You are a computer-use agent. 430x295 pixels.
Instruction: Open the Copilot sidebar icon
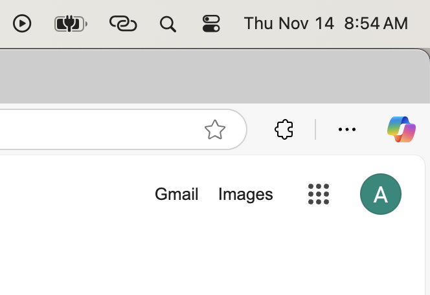tap(402, 129)
